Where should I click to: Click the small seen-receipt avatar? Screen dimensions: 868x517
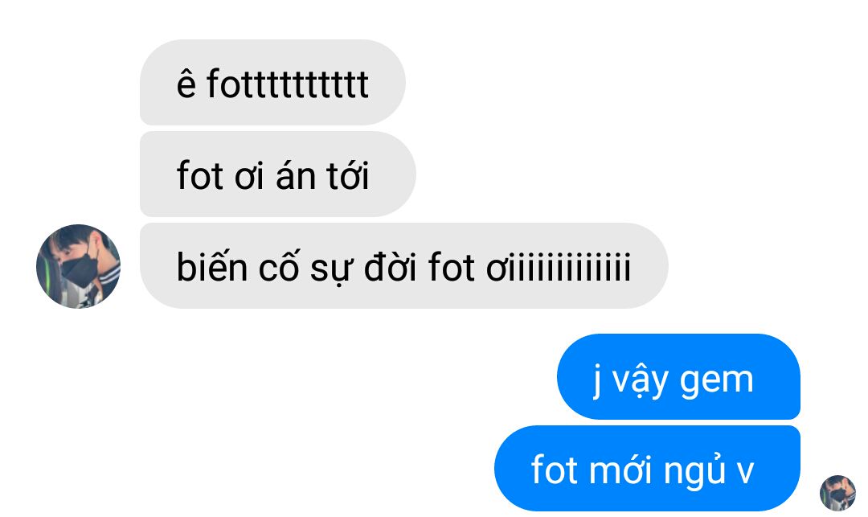[x=837, y=493]
